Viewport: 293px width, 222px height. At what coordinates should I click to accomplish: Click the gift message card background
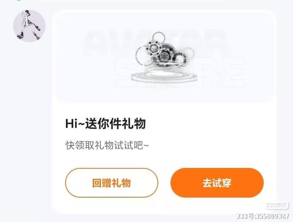click(x=164, y=112)
